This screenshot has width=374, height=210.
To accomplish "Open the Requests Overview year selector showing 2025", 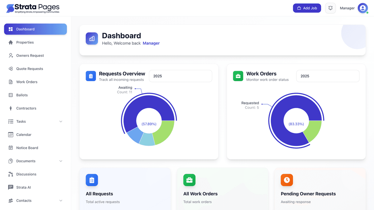I will pos(180,76).
